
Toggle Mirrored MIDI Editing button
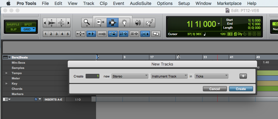pyautogui.click(x=102, y=34)
